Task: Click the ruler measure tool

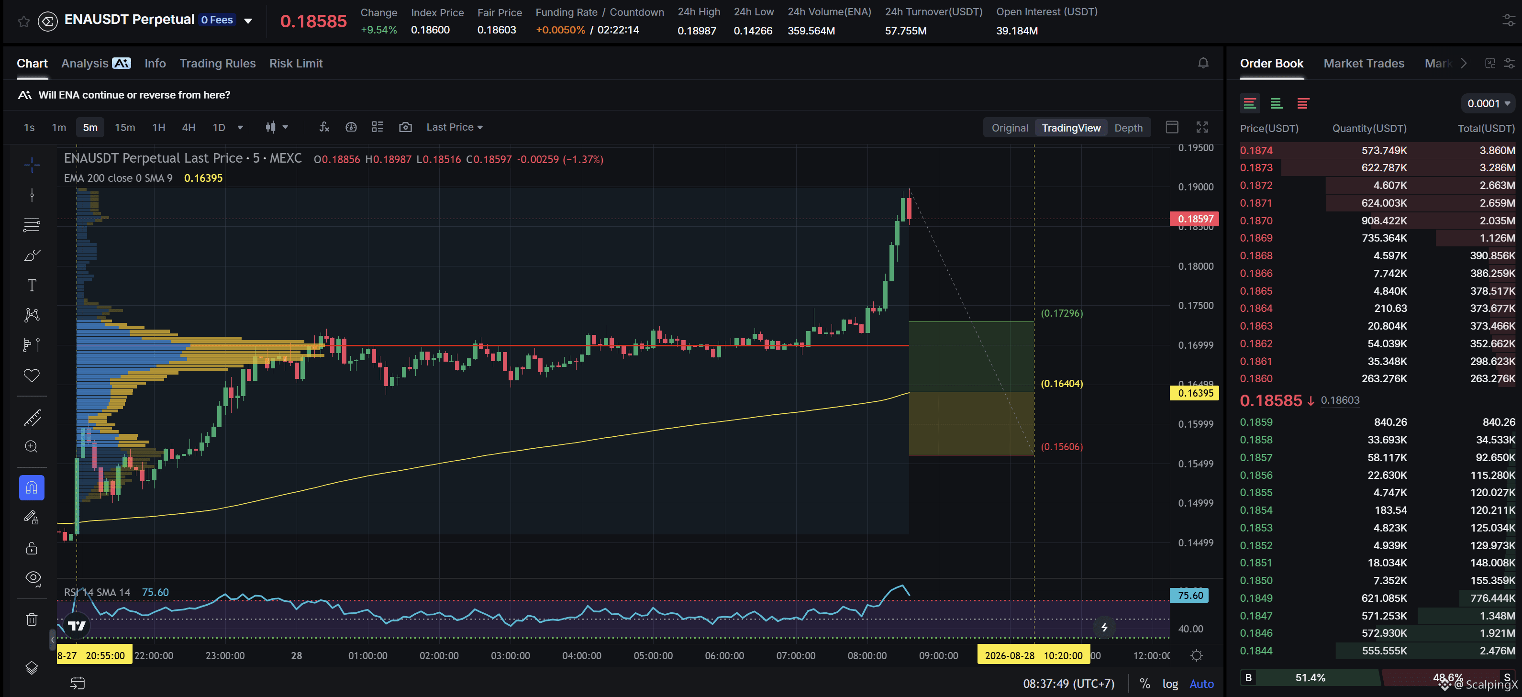Action: coord(32,418)
